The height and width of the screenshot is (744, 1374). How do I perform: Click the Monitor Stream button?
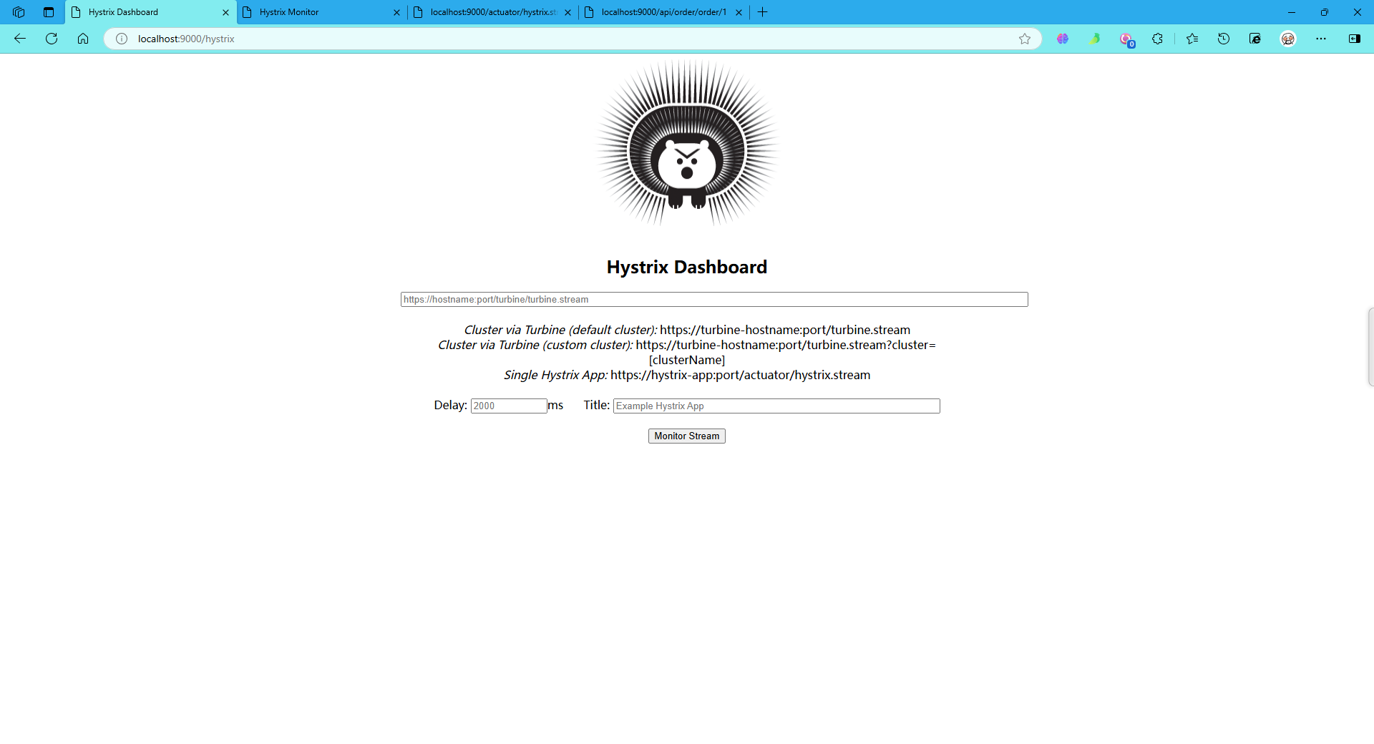687,436
